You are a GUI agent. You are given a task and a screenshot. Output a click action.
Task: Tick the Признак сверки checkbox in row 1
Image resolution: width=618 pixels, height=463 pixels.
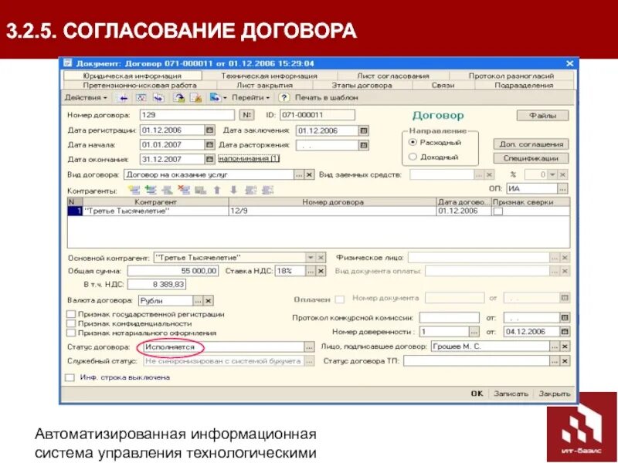498,211
